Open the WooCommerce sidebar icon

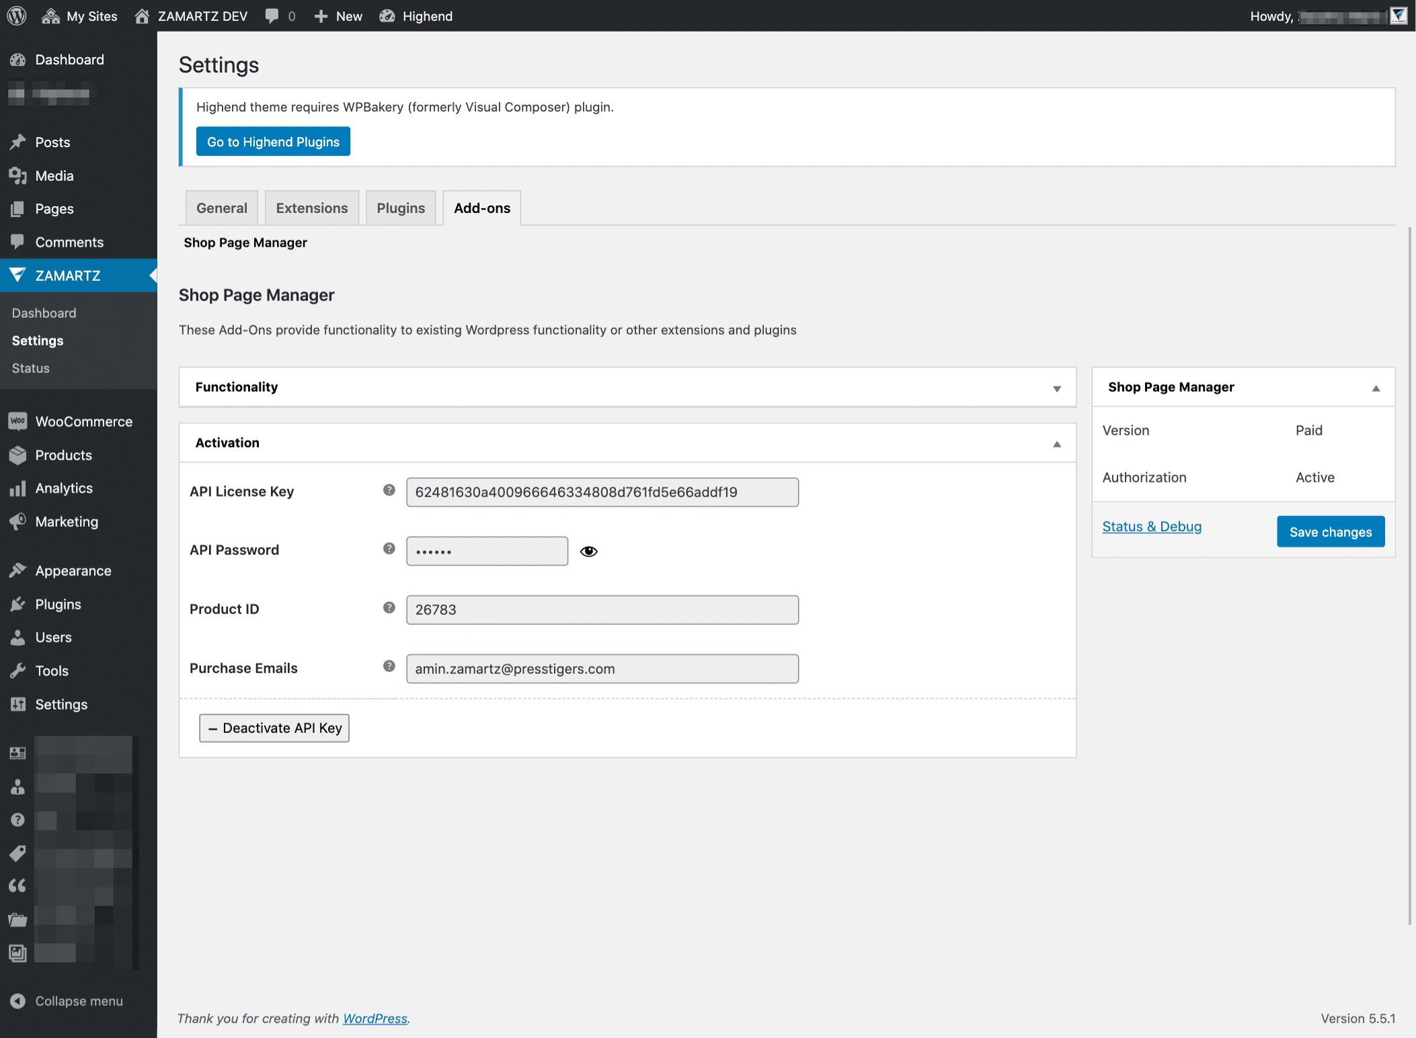[18, 421]
